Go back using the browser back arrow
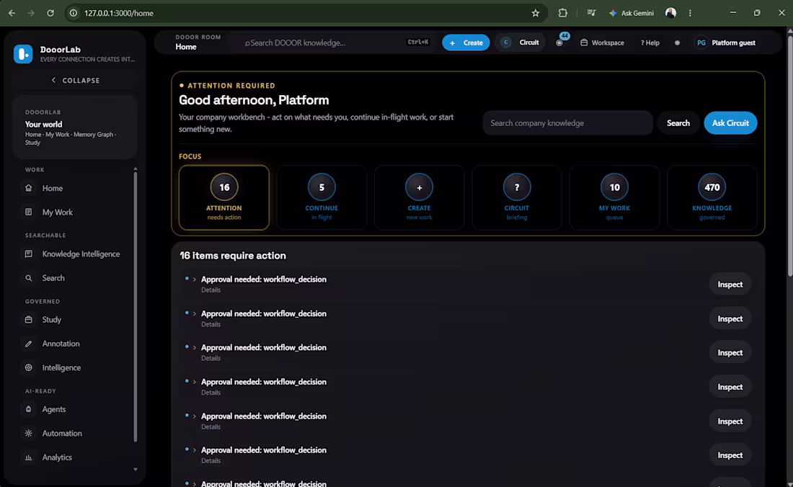The height and width of the screenshot is (487, 793). click(x=12, y=13)
